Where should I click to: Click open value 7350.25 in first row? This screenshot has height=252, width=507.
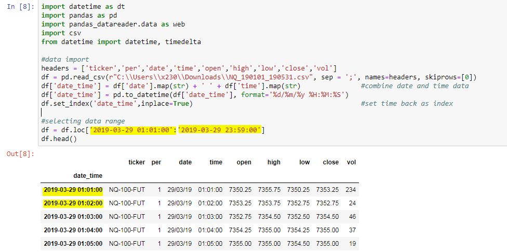(240, 190)
